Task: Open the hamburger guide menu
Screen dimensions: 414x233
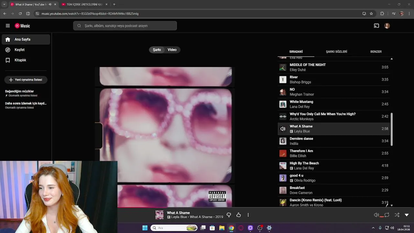Action: coord(8,26)
